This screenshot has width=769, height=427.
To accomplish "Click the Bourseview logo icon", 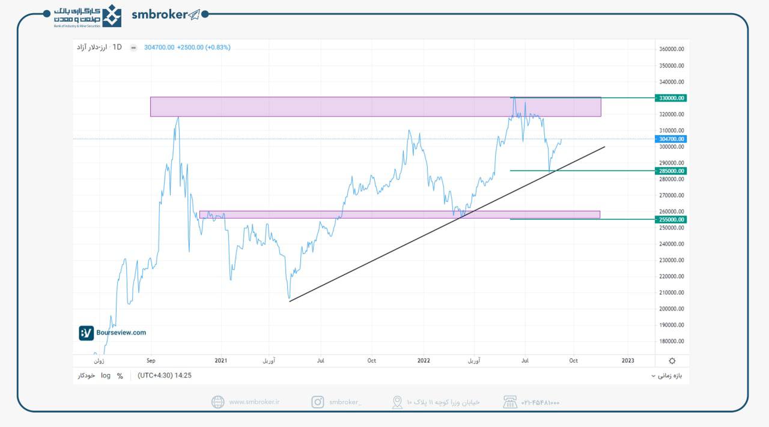I will 87,333.
